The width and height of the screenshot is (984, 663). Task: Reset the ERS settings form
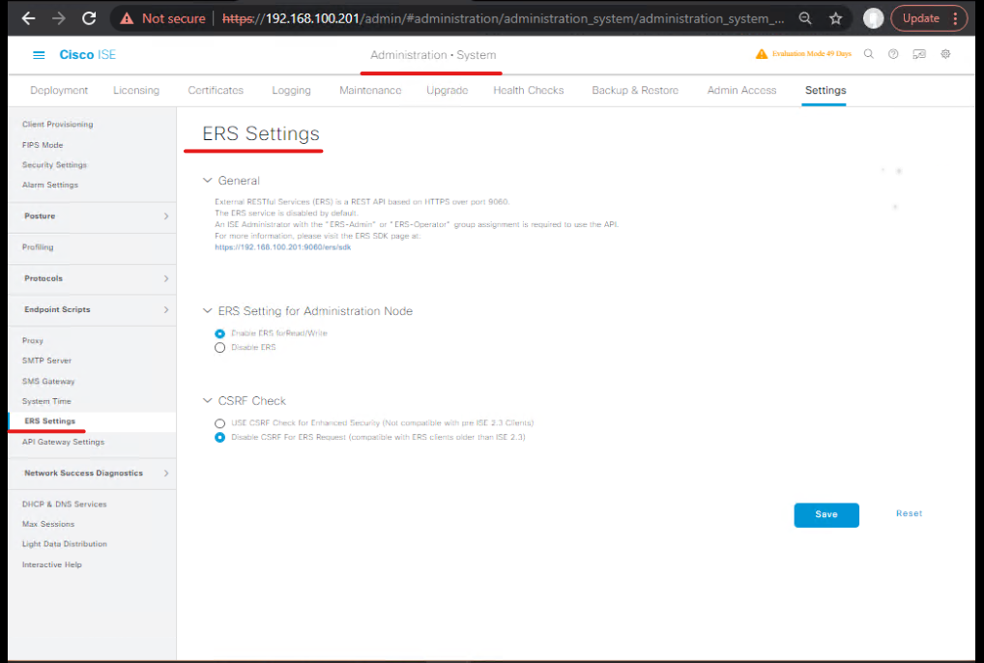click(x=909, y=514)
